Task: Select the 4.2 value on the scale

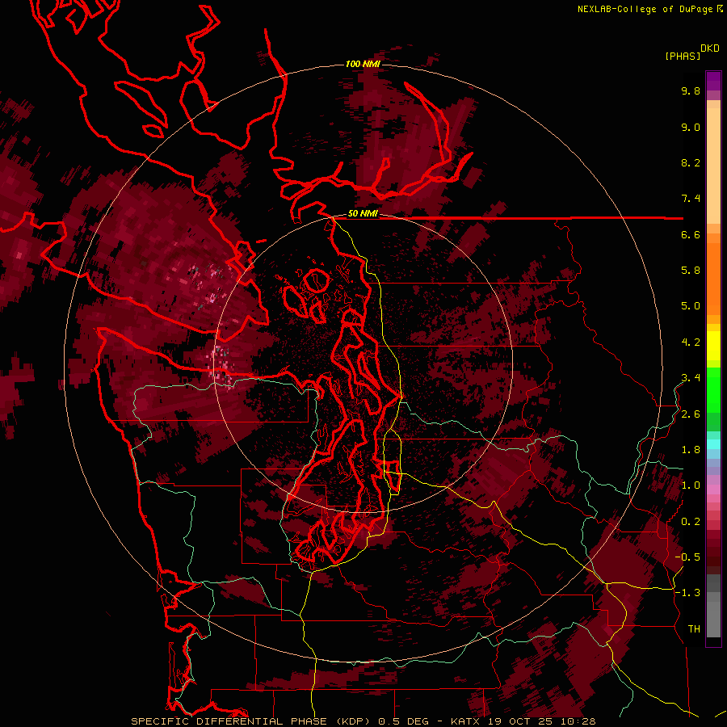Action: coord(691,342)
